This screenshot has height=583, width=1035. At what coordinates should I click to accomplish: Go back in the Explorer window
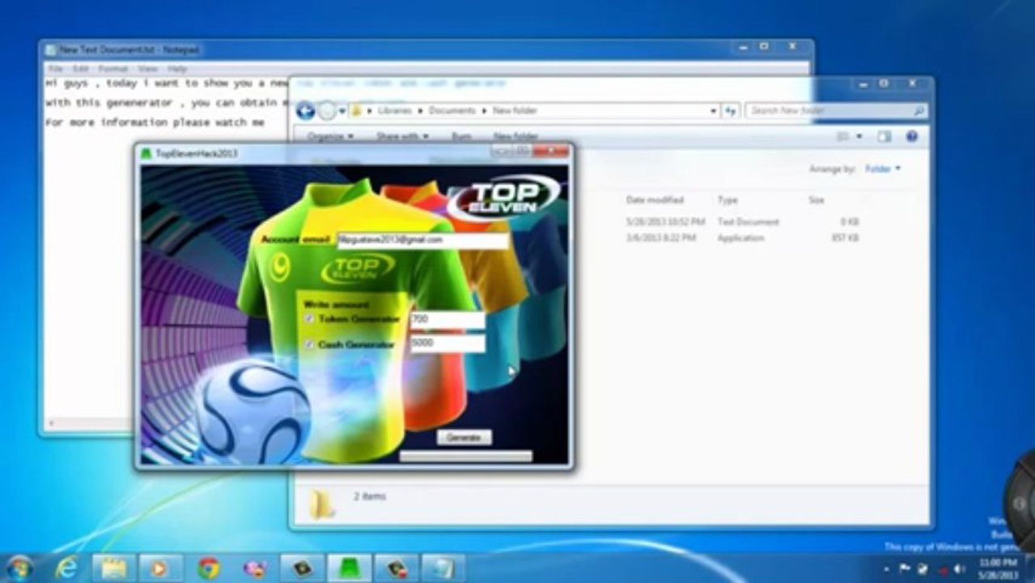[x=306, y=111]
